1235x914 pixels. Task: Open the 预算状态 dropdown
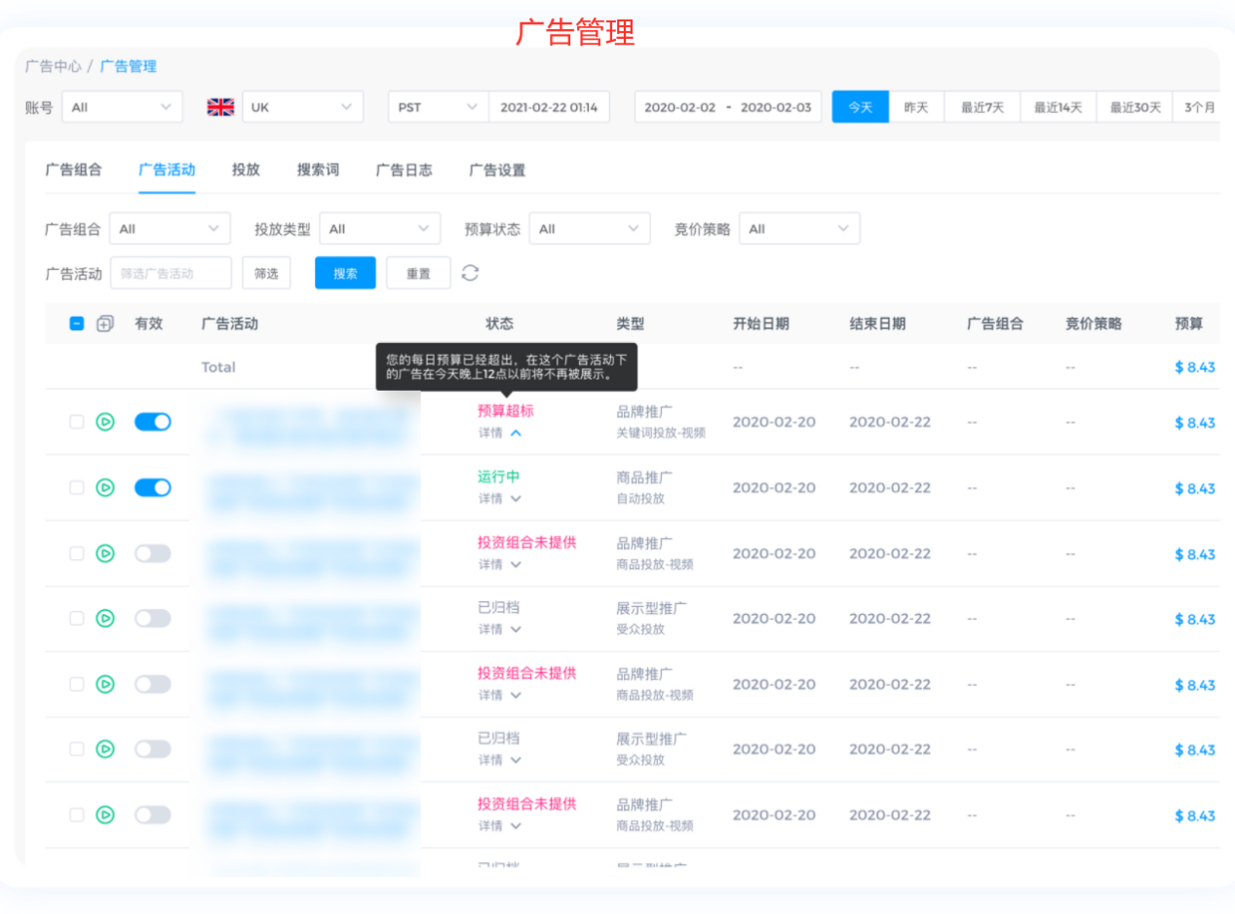coord(589,229)
